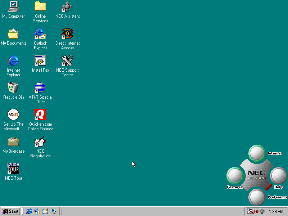Click the Help button on NEC Assistant
The height and width of the screenshot is (216, 288).
click(x=278, y=176)
